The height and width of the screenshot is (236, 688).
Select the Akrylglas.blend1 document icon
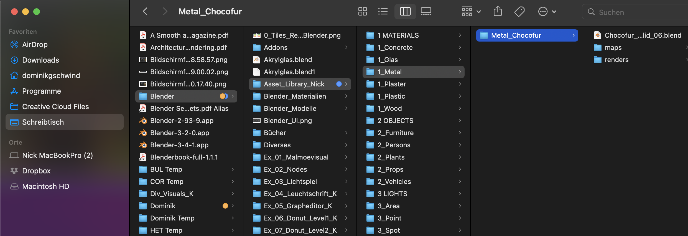point(257,72)
